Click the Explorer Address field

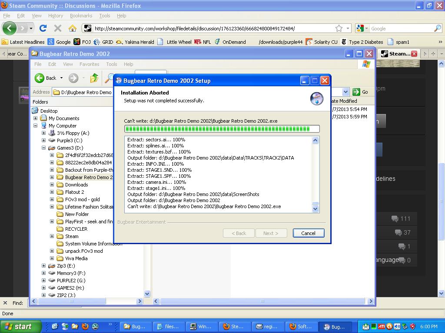[83, 92]
